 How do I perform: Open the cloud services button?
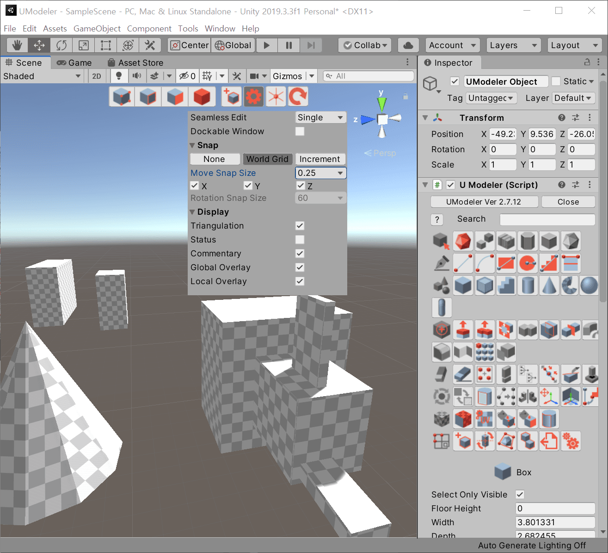tap(408, 45)
